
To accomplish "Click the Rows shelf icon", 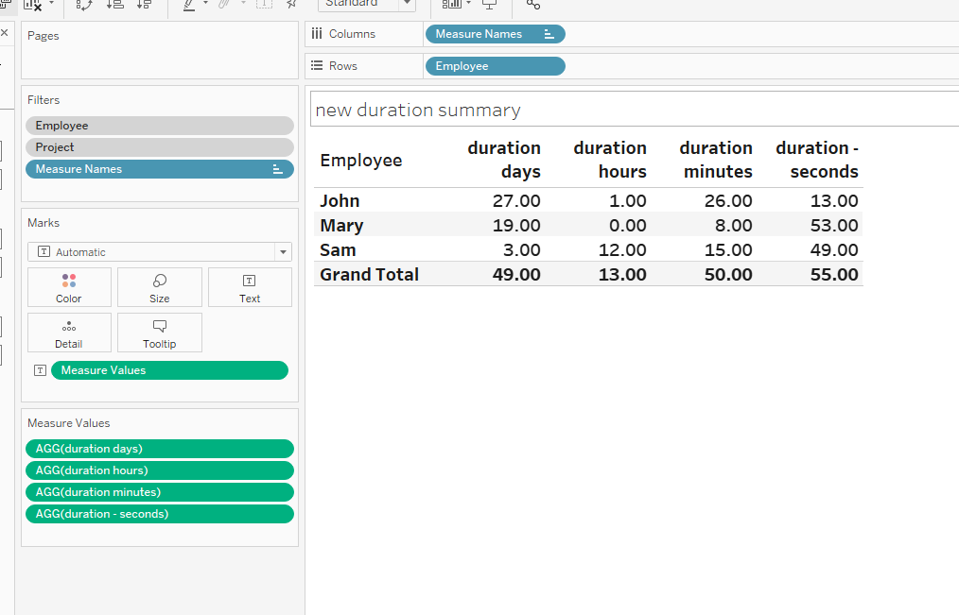I will [316, 65].
